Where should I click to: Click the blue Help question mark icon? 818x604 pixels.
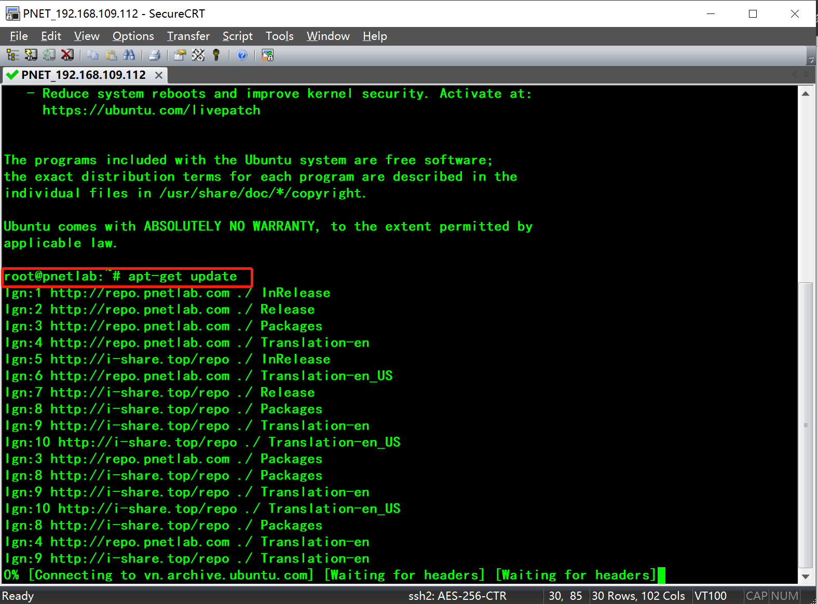pos(242,55)
